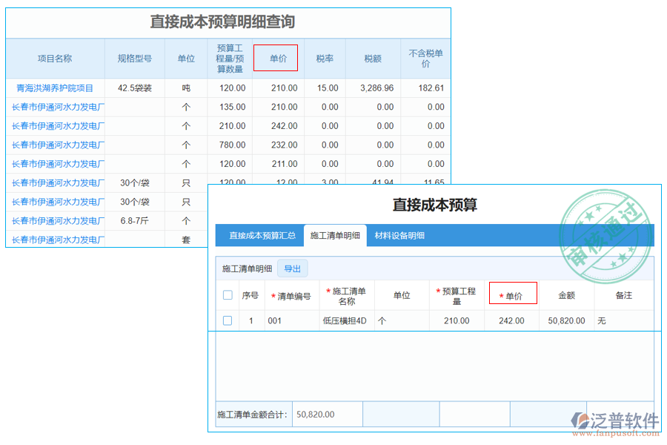
Task: Click the 泛普软件 company logo
Action: [612, 418]
